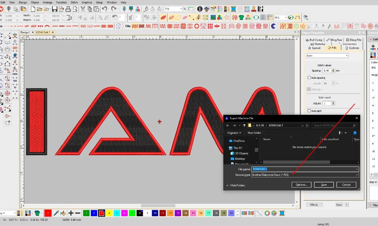This screenshot has height=226, width=378.
Task: Toggle the grid display icon
Action: coord(263,18)
